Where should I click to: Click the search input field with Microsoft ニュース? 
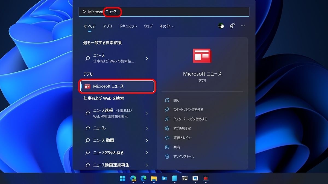[164, 12]
